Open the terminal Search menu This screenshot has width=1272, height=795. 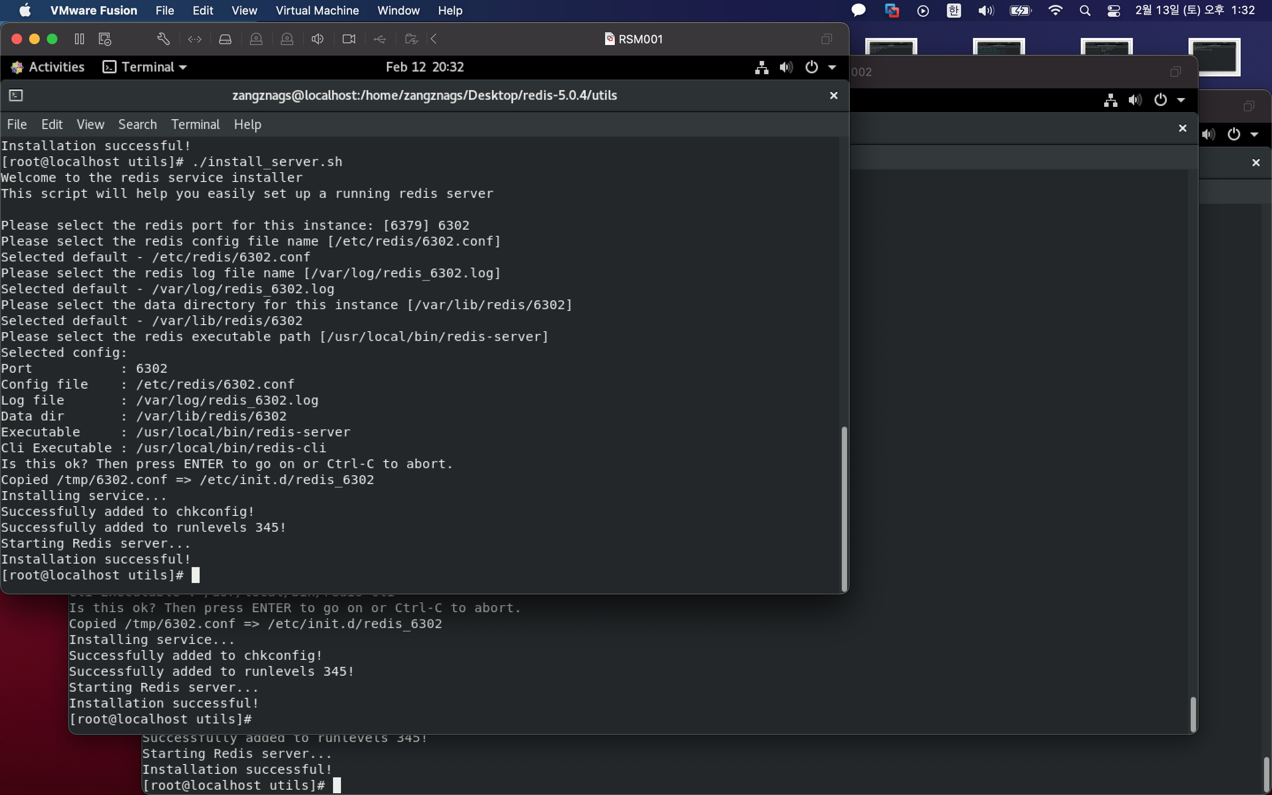pos(137,125)
